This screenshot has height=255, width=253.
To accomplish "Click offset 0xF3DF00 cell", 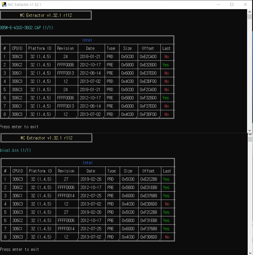I will (148, 114).
